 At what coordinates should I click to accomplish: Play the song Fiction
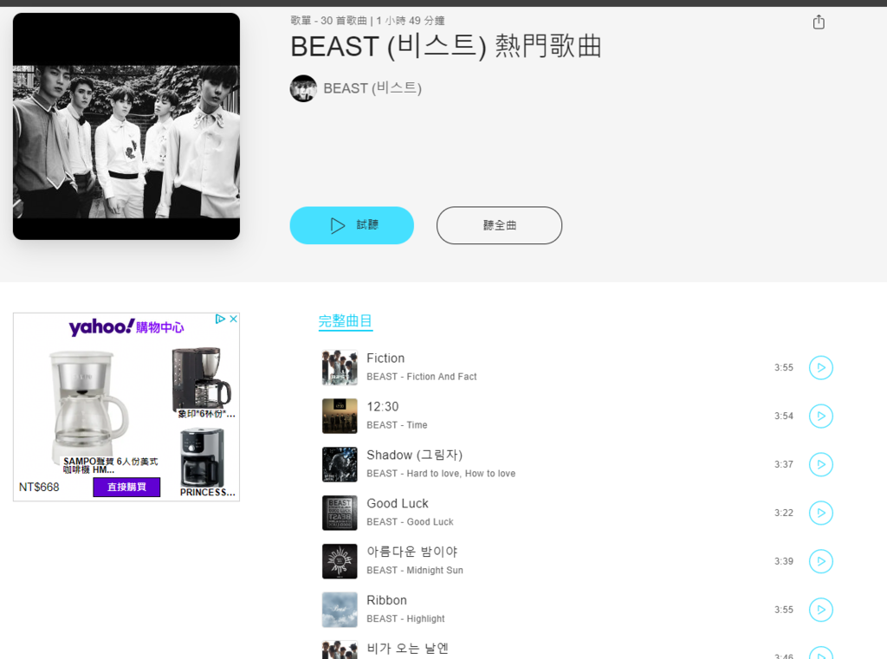(x=821, y=368)
